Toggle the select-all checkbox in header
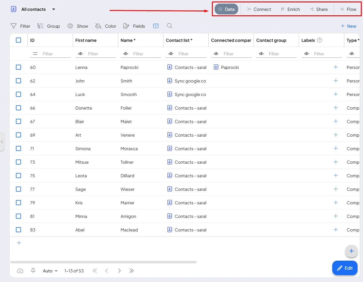Image resolution: width=363 pixels, height=282 pixels. click(x=18, y=40)
